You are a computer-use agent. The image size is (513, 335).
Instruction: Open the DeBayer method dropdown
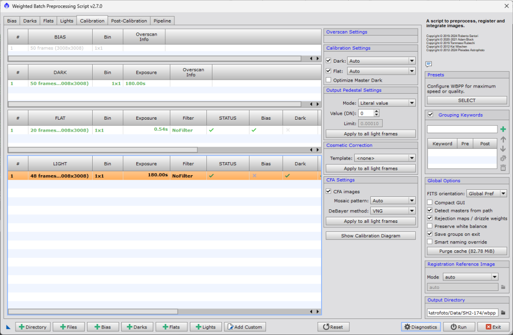[393, 211]
